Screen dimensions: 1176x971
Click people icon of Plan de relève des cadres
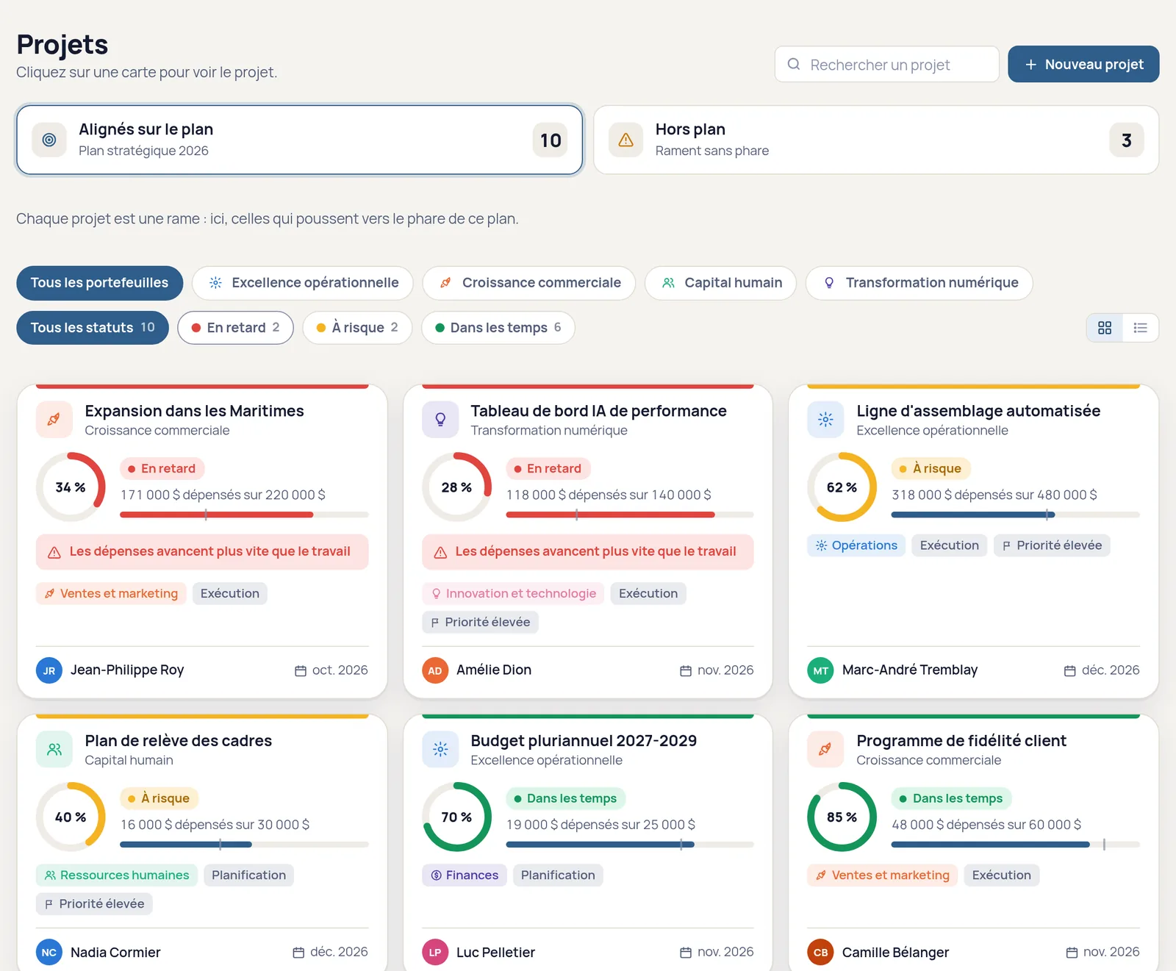[54, 750]
